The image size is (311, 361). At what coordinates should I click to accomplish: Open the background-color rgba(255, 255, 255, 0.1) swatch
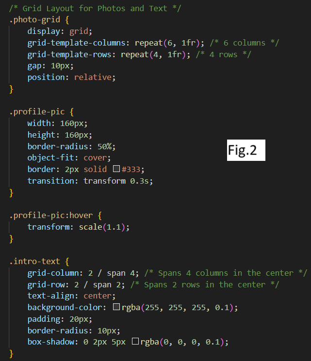coord(116,307)
